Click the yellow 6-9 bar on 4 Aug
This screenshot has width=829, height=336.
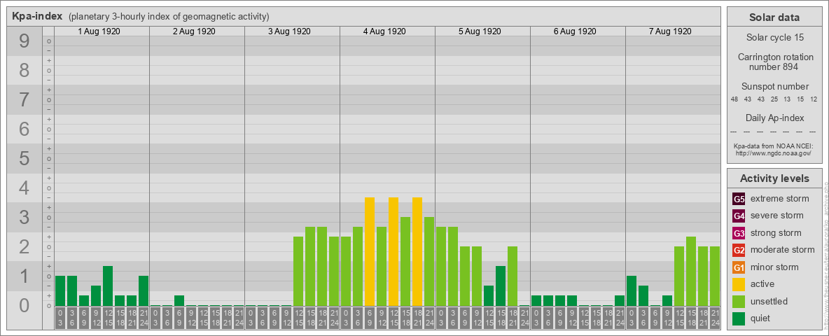(x=370, y=251)
